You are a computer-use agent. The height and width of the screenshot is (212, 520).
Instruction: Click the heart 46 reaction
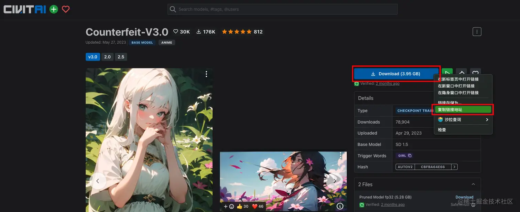click(258, 206)
